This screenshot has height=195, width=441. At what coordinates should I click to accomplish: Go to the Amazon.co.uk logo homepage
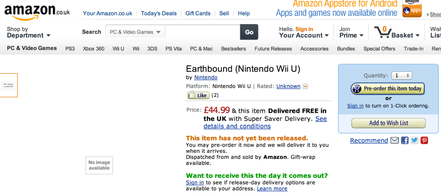pyautogui.click(x=37, y=12)
